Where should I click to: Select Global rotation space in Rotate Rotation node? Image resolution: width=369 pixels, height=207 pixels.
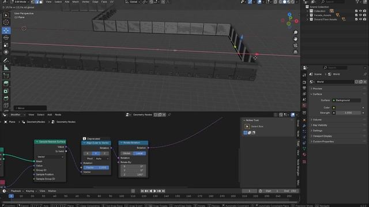[x=127, y=154]
